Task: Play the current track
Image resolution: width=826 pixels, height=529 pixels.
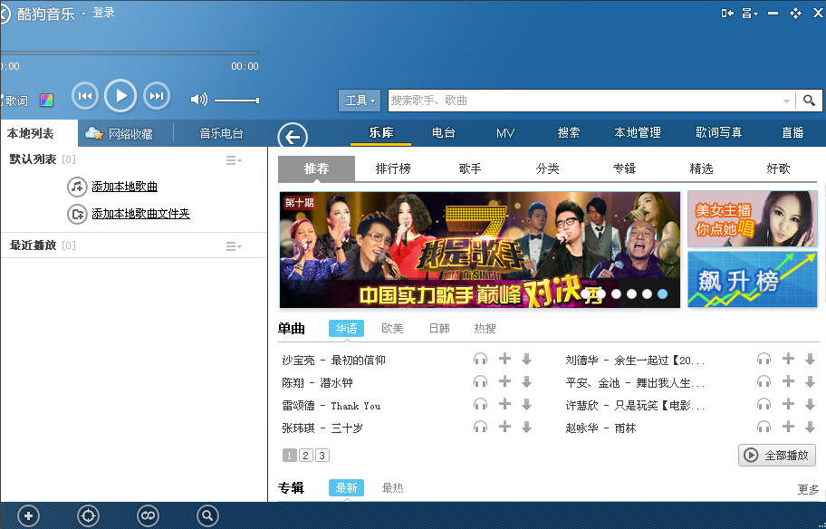Action: [x=120, y=96]
